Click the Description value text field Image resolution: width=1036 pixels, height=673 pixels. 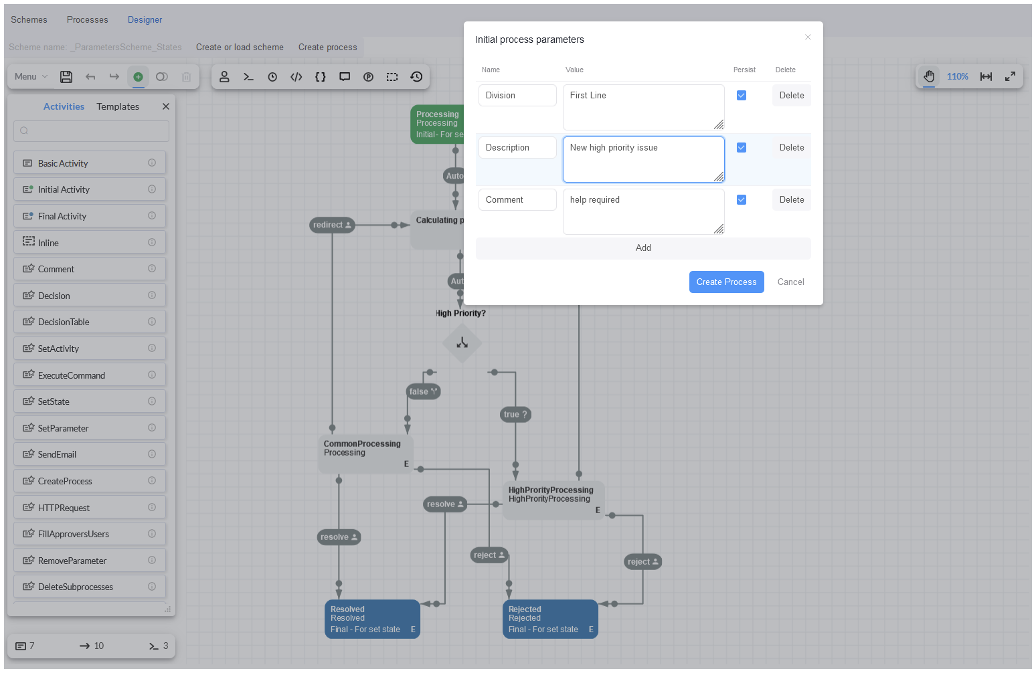pos(643,159)
